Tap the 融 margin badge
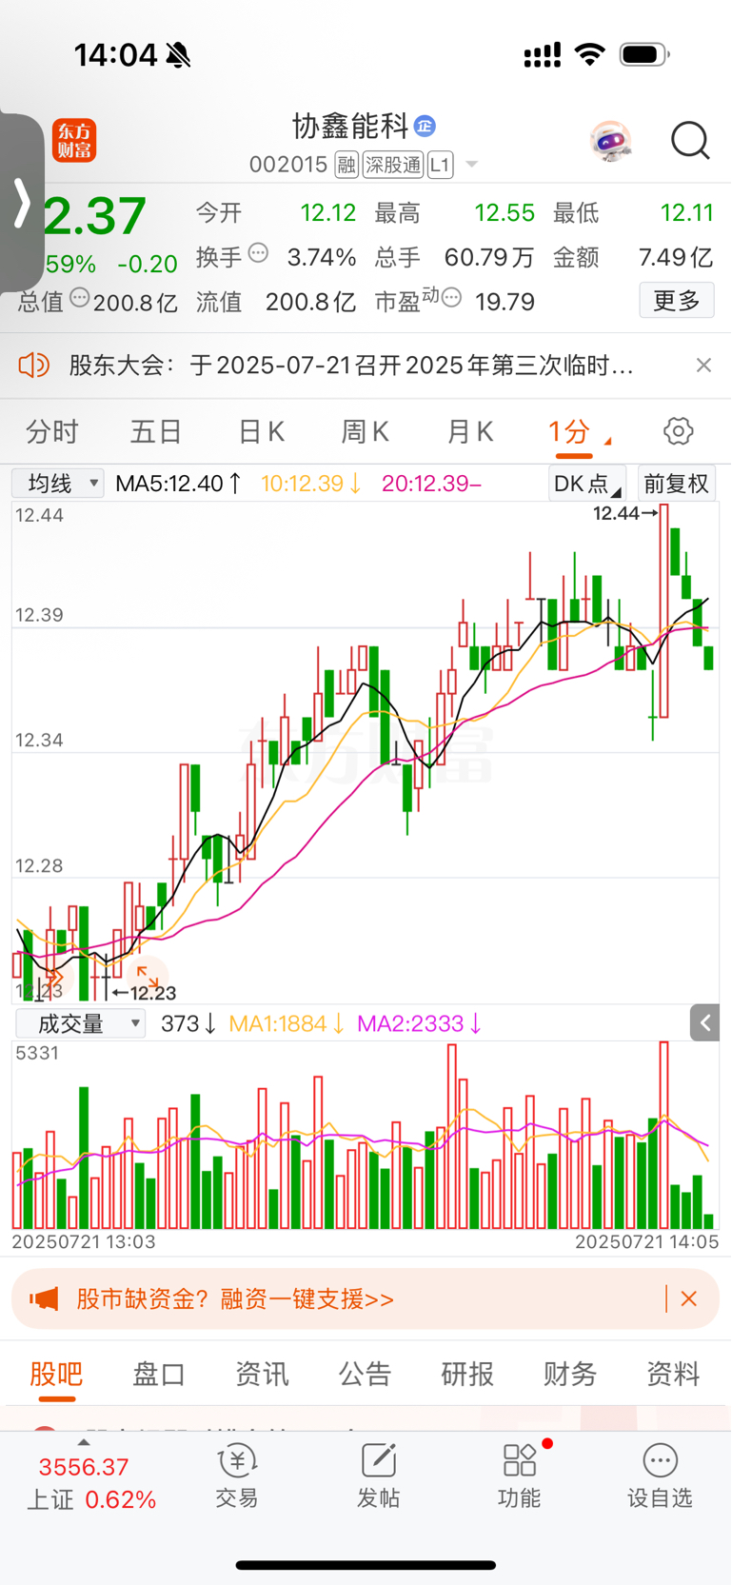This screenshot has width=732, height=1585. point(346,165)
